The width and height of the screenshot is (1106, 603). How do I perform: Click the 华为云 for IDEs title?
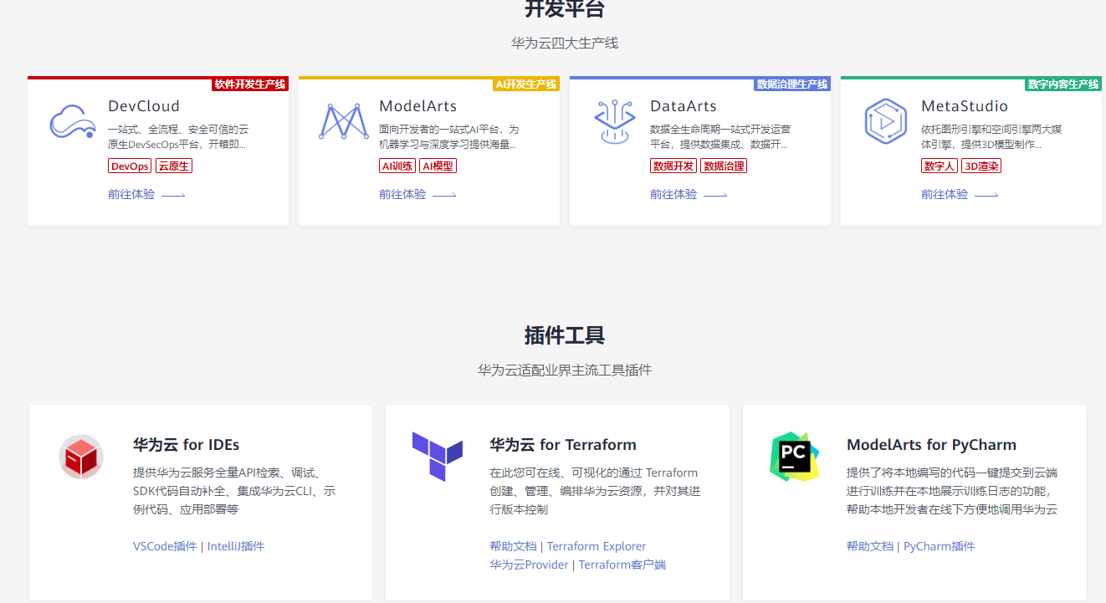[x=187, y=444]
